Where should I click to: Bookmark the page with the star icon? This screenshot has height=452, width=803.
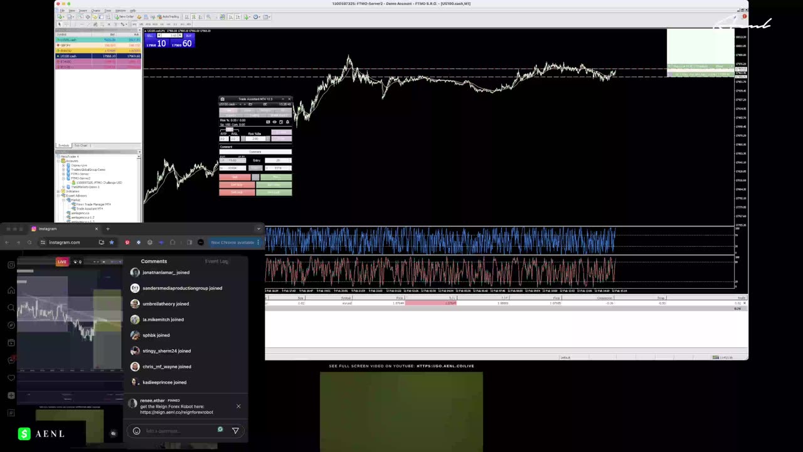tap(112, 242)
